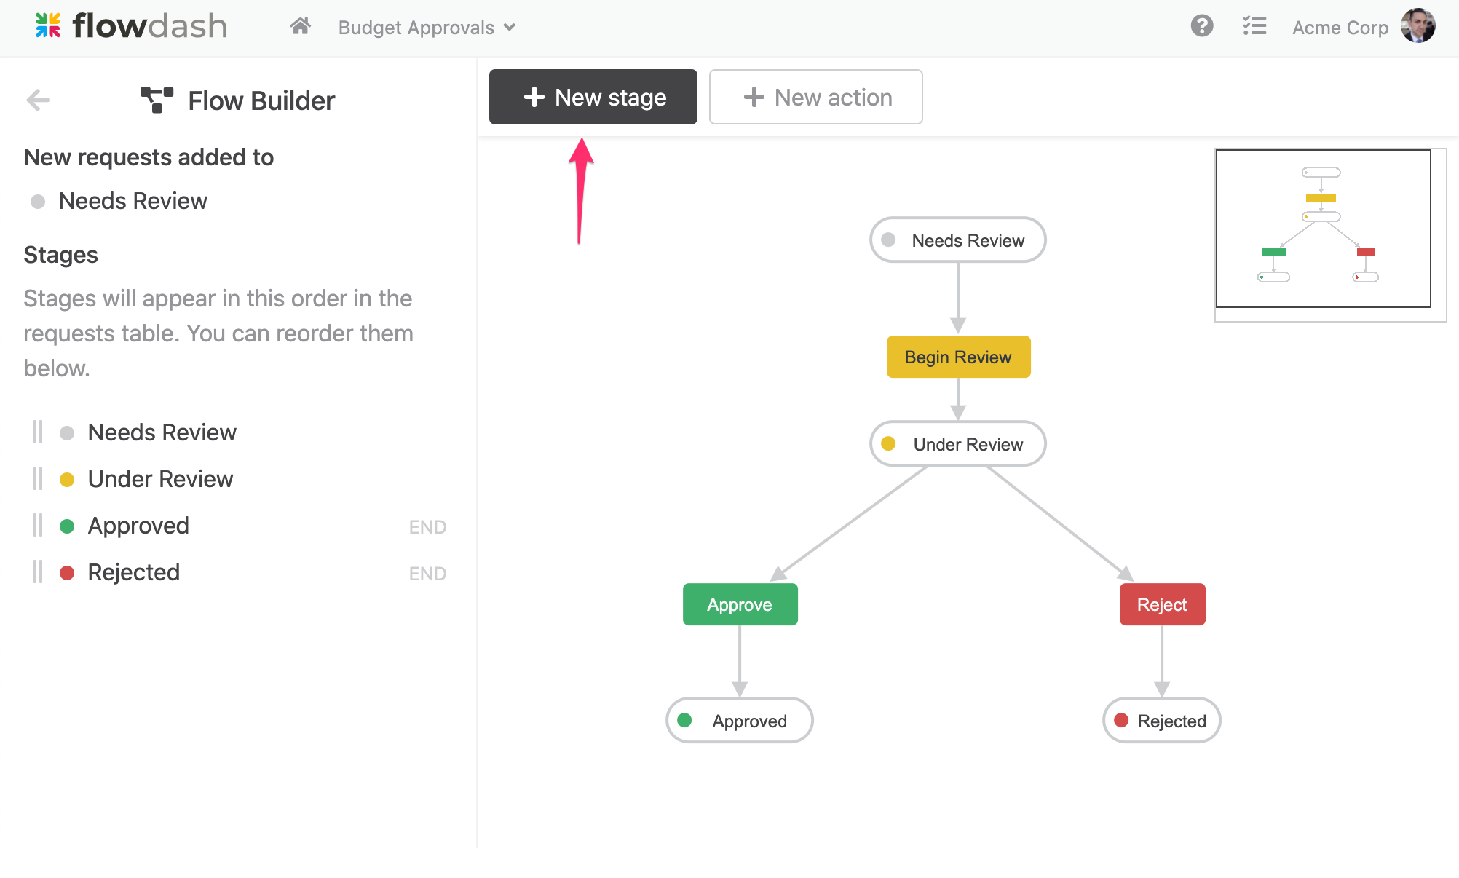Open the Budget Approvals dropdown
Image resolution: width=1459 pixels, height=878 pixels.
click(x=427, y=28)
